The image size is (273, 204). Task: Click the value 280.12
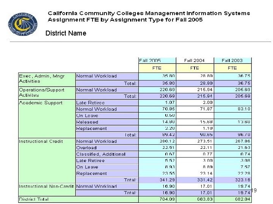(x=167, y=141)
